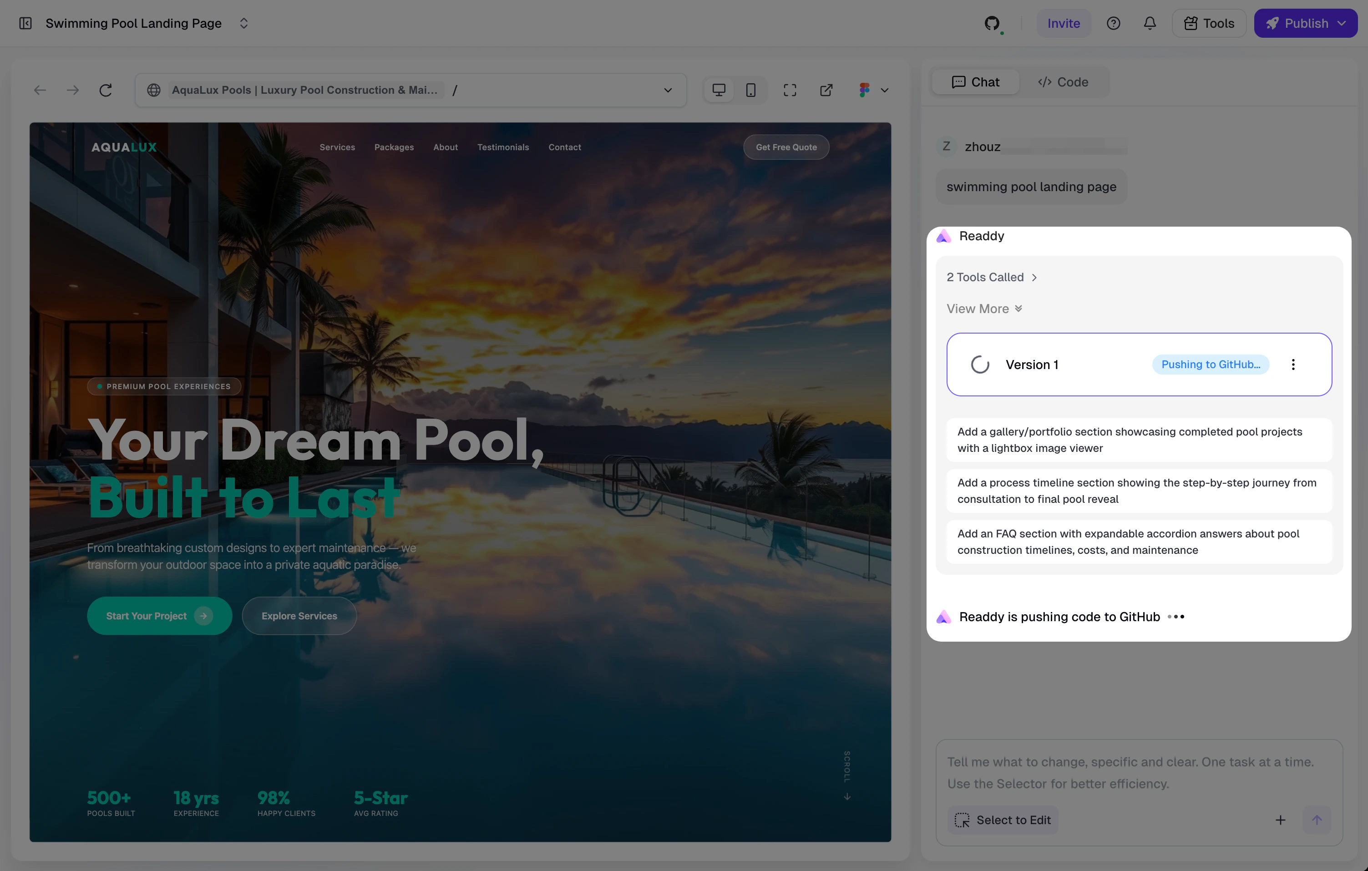Image resolution: width=1368 pixels, height=871 pixels.
Task: Open the project name switcher arrows
Action: [244, 23]
